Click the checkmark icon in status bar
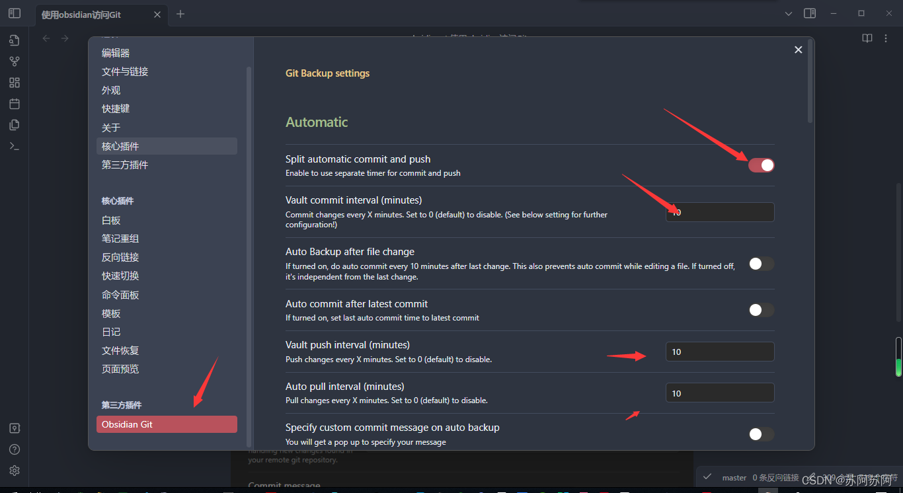 (x=707, y=476)
